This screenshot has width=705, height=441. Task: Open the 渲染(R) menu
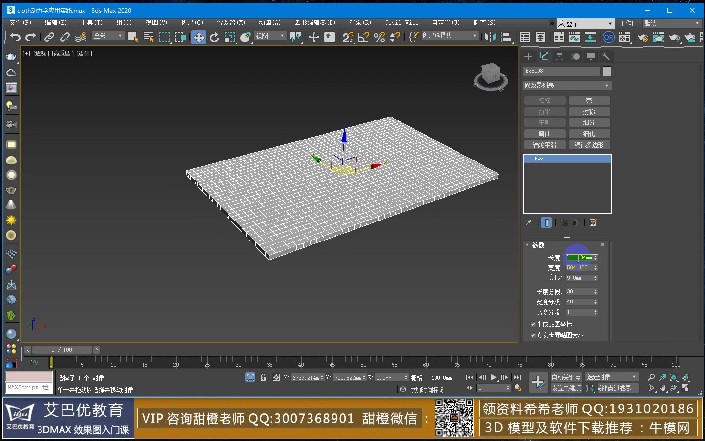point(360,23)
